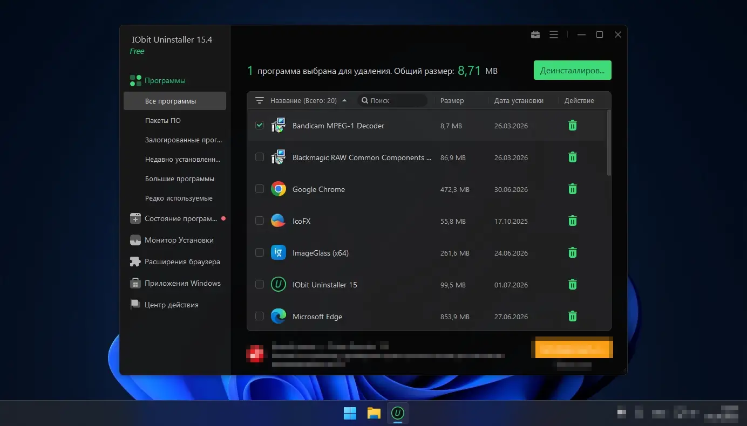Open Приложения Windows section
This screenshot has width=747, height=426.
pos(182,284)
